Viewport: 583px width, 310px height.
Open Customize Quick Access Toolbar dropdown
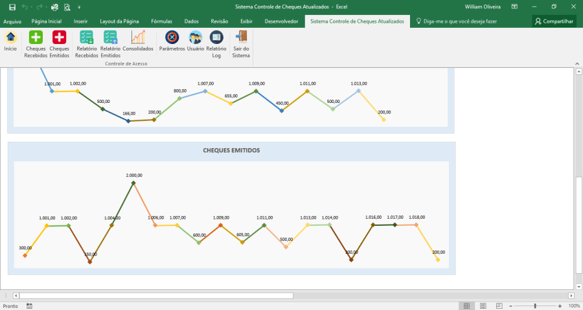pos(79,7)
